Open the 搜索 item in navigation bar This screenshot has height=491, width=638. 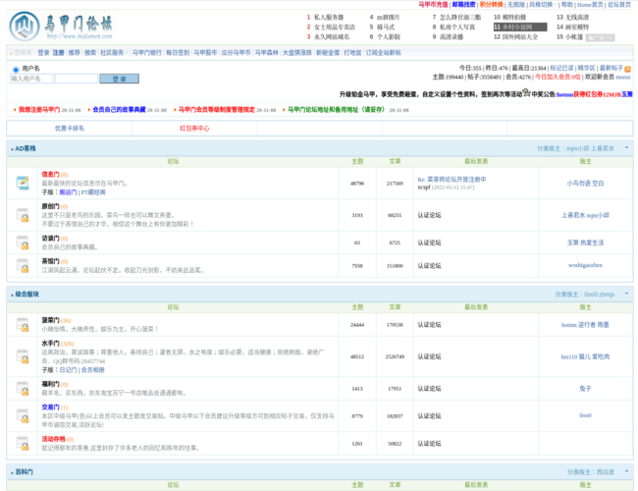coord(90,52)
